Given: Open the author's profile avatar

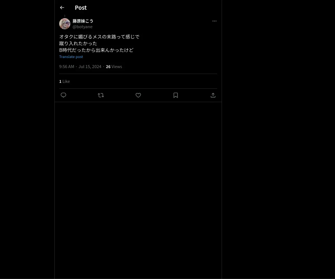Looking at the screenshot, I should [x=65, y=24].
